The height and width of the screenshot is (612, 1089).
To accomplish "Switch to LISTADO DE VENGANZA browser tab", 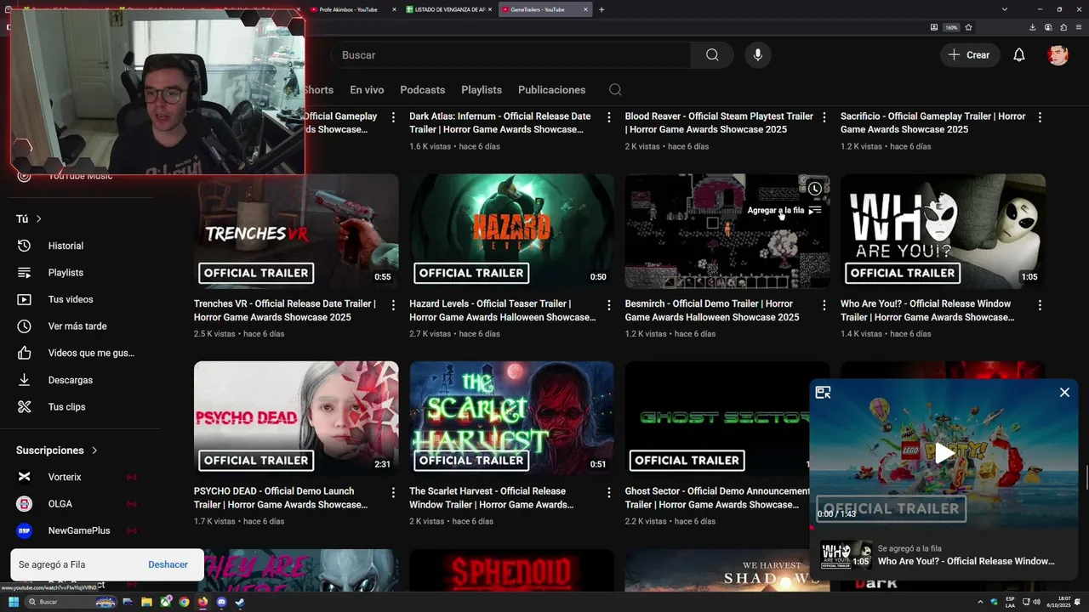I will click(448, 9).
